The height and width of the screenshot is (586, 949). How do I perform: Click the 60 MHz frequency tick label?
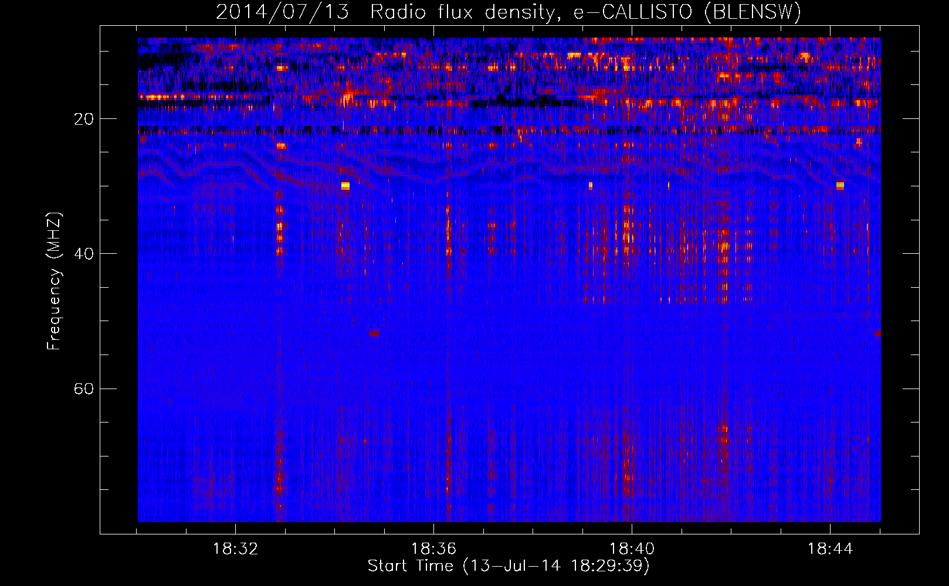[84, 389]
